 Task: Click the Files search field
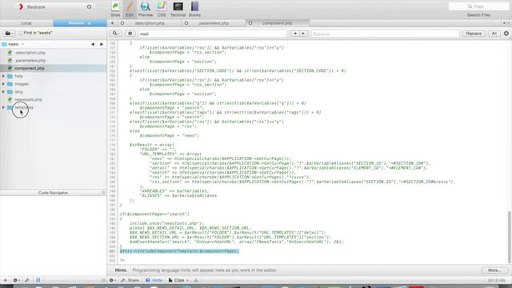(478, 6)
